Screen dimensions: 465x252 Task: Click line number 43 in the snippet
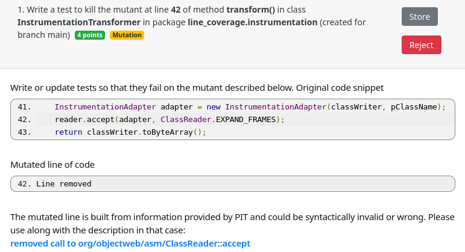coord(25,132)
